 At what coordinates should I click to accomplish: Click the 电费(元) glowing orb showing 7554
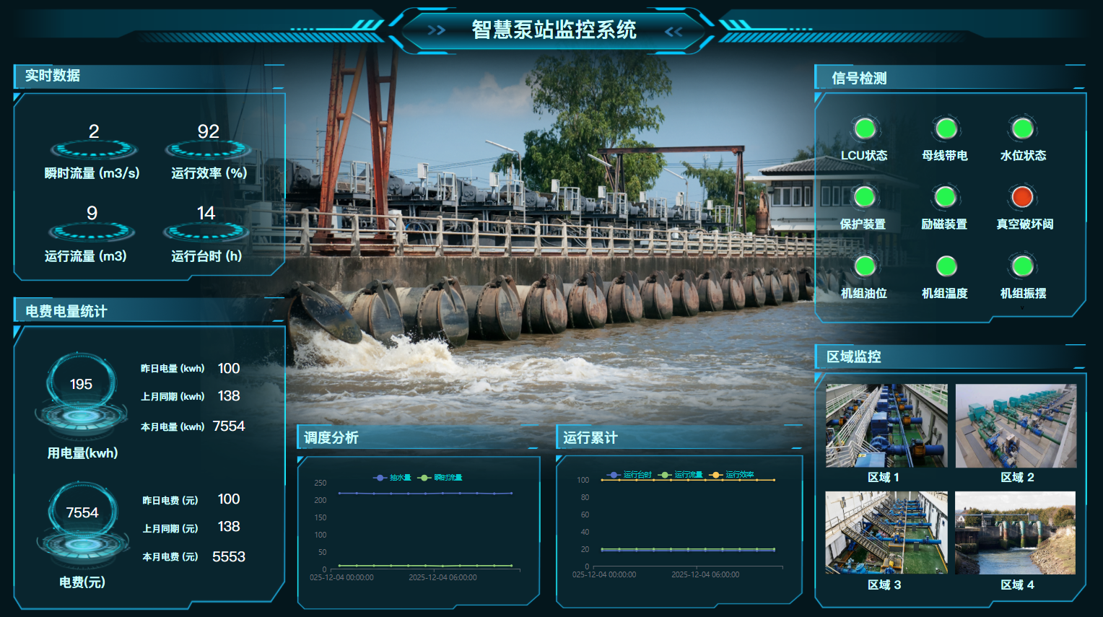coord(82,524)
